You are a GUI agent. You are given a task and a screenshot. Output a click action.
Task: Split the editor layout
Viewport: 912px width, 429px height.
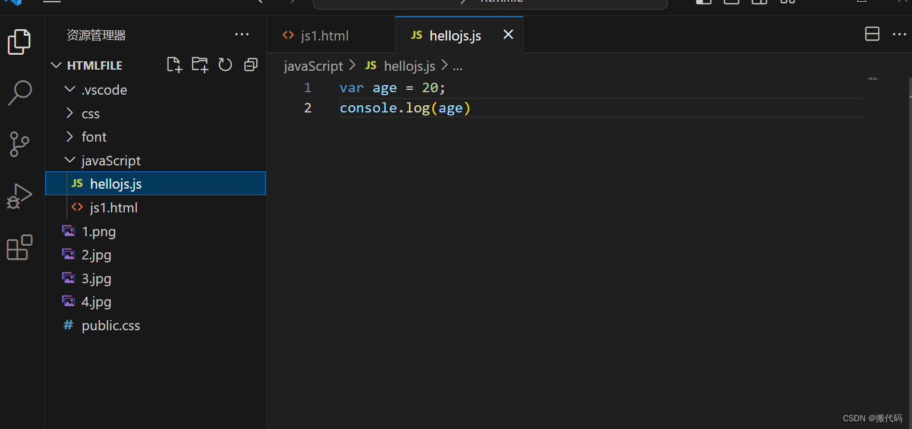pos(872,35)
